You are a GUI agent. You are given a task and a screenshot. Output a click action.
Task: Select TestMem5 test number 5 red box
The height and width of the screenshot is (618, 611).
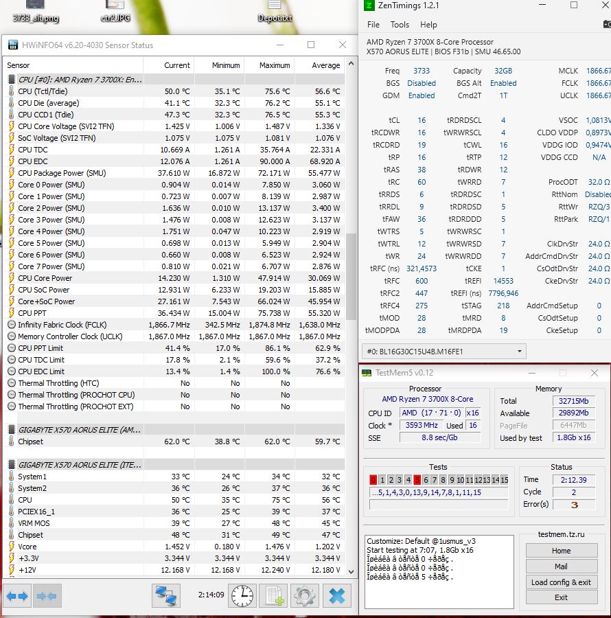[x=417, y=480]
